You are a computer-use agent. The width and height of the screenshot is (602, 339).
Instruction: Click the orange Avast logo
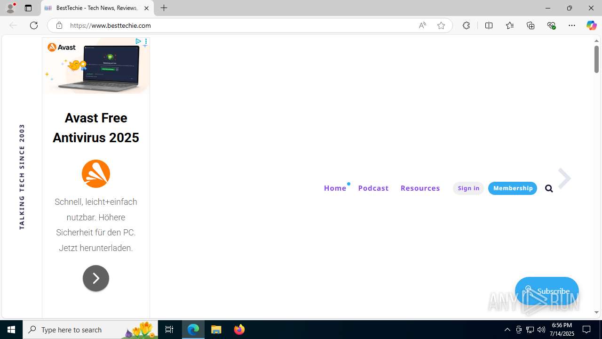click(x=96, y=173)
